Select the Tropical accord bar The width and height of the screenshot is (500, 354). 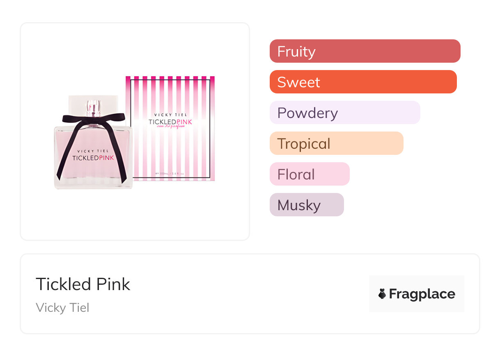(x=336, y=143)
